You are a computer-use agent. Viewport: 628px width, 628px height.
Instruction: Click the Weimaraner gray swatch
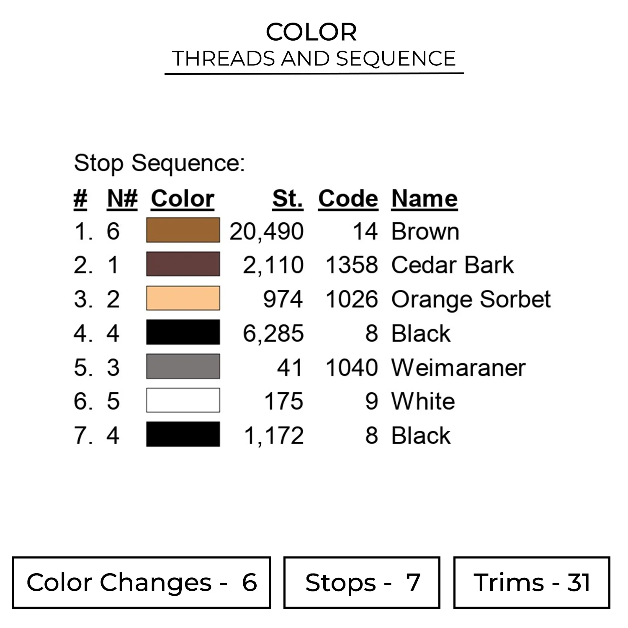183,366
